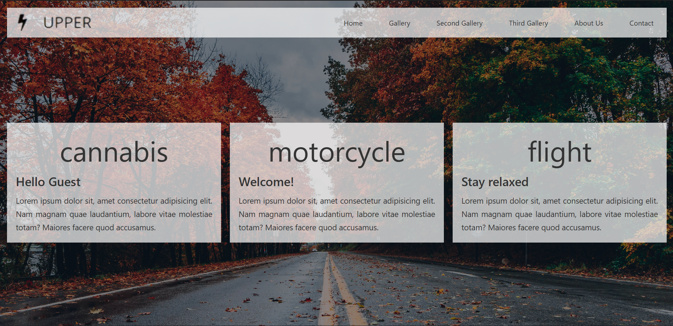The image size is (673, 326).
Task: Click the large 'cannabis' card title
Action: pos(114,152)
